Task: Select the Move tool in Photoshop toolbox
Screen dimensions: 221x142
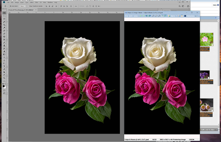Action: pyautogui.click(x=4, y=13)
